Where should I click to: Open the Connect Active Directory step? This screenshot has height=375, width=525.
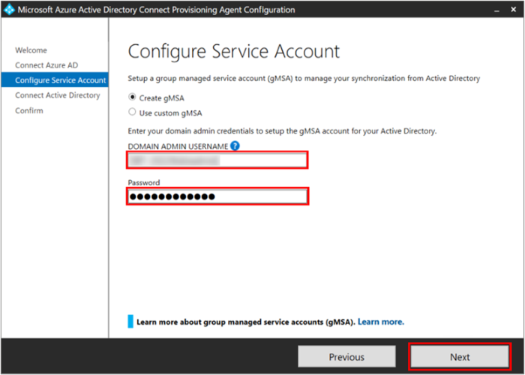coord(58,95)
